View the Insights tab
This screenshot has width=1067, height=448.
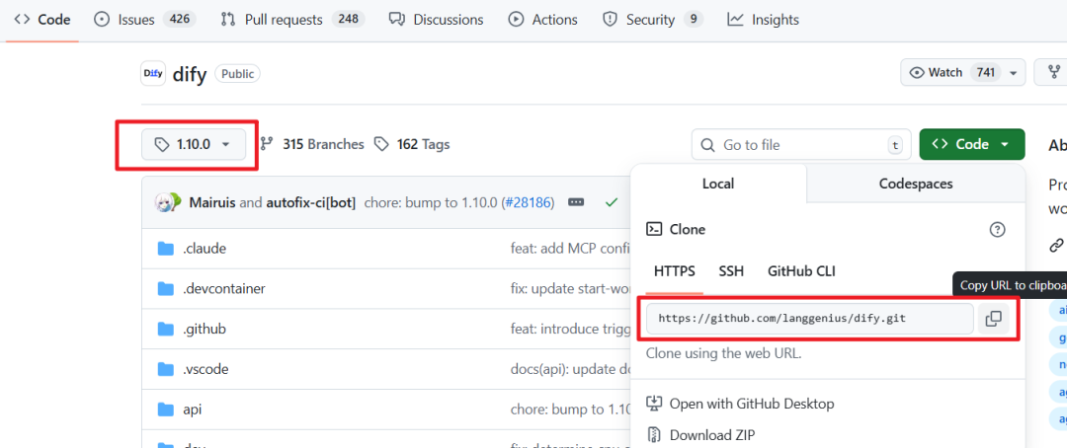[763, 20]
